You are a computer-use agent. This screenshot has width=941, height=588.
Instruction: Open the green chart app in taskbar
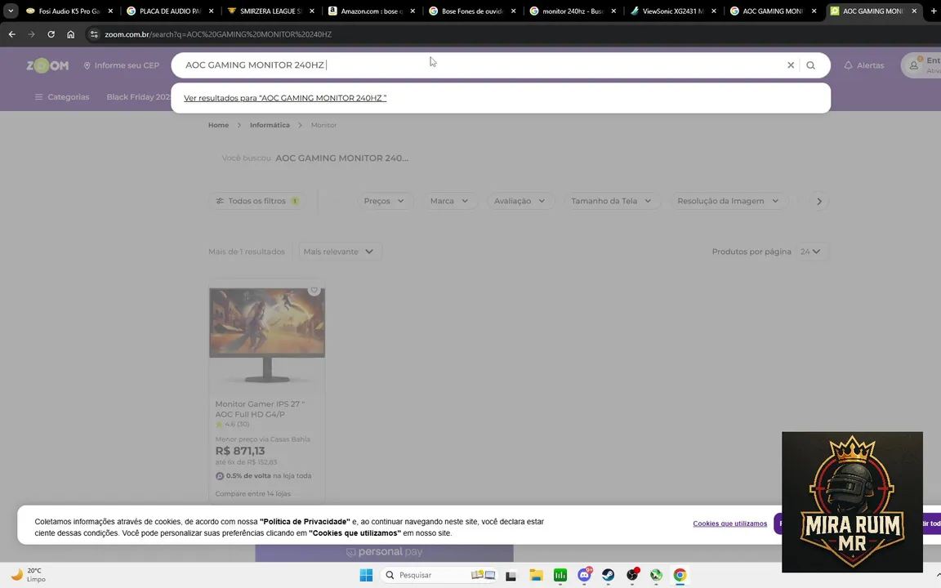(560, 576)
